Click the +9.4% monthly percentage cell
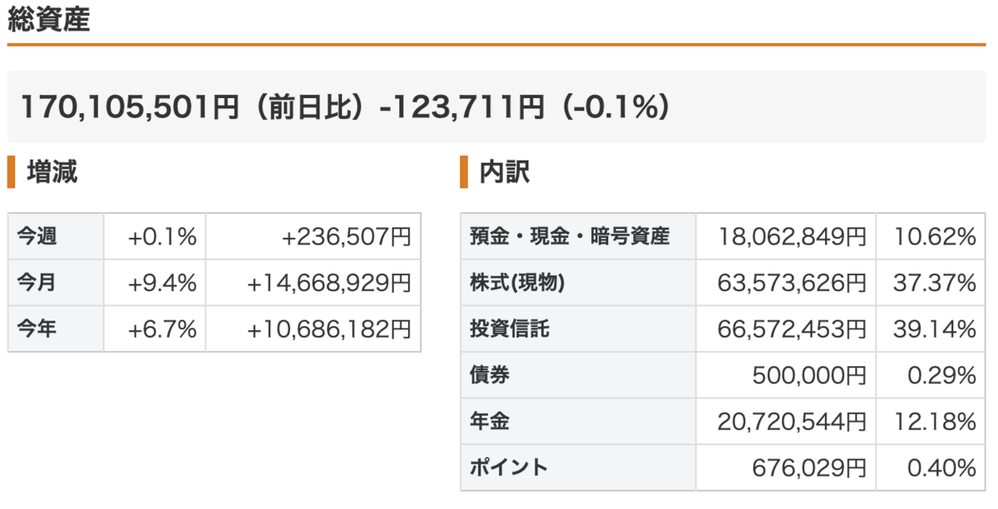Screen dimensions: 998x509 click(162, 283)
